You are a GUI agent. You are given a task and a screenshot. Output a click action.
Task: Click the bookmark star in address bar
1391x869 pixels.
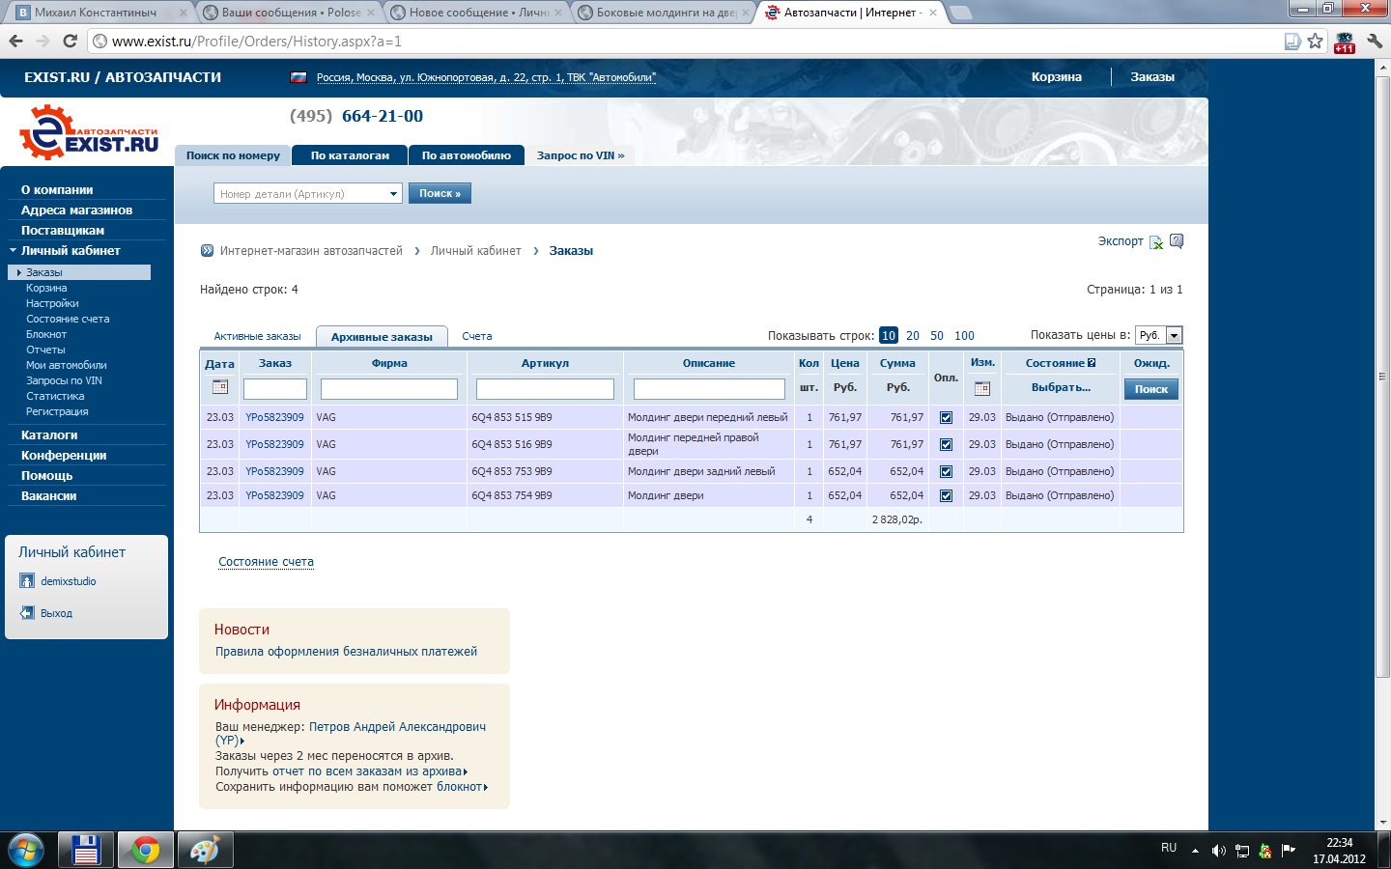coord(1315,42)
